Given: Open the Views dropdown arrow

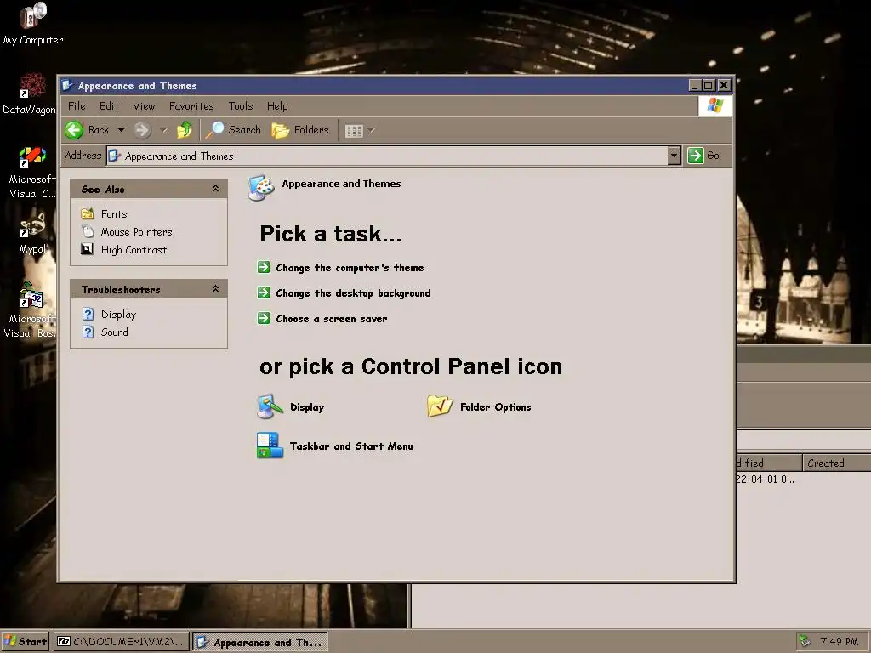Looking at the screenshot, I should click(x=372, y=130).
